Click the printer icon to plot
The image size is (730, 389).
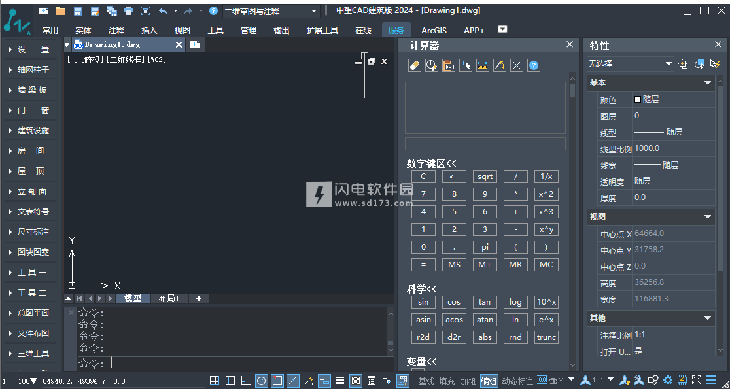point(128,10)
